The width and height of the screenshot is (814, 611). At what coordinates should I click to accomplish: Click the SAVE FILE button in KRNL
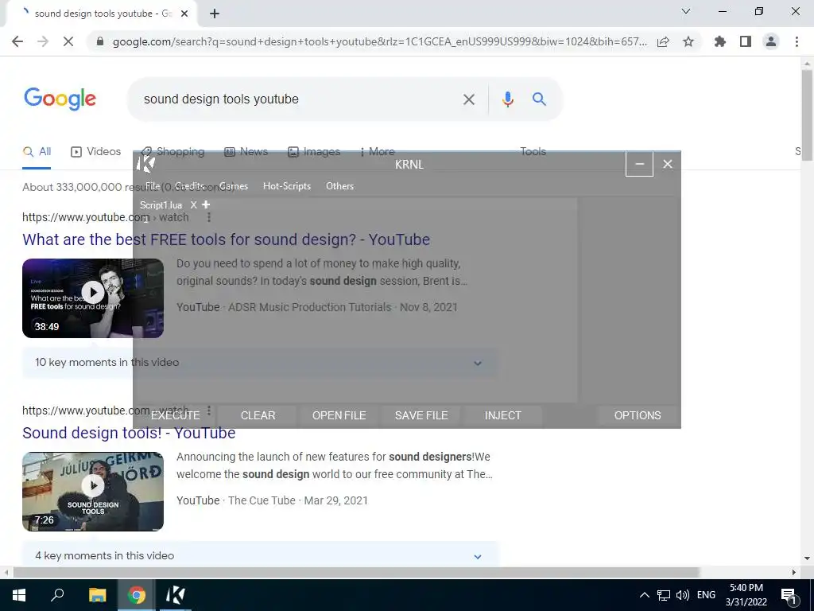(421, 415)
